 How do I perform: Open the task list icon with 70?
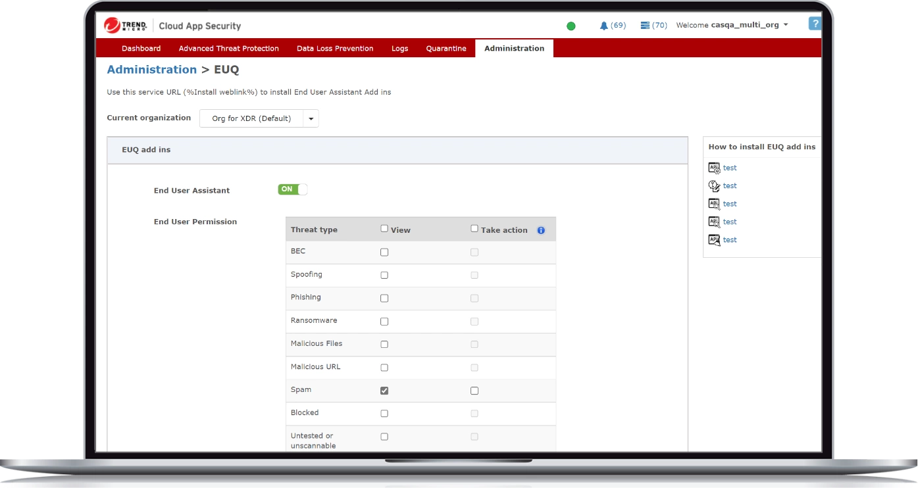(x=645, y=26)
